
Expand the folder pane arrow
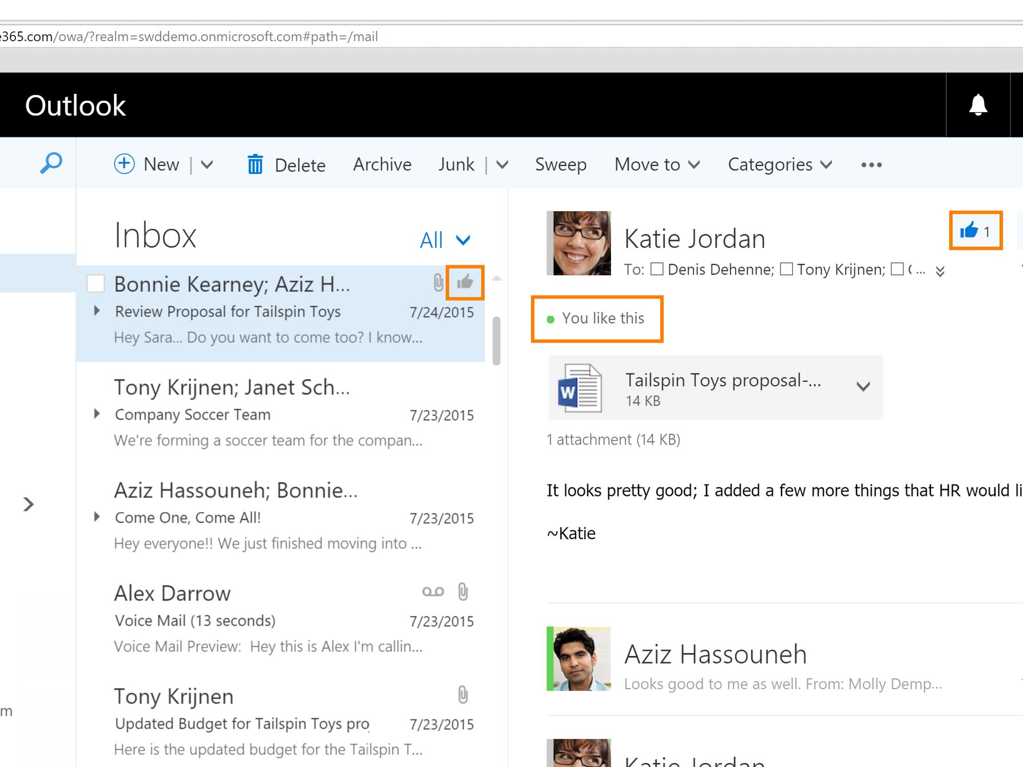pyautogui.click(x=28, y=504)
